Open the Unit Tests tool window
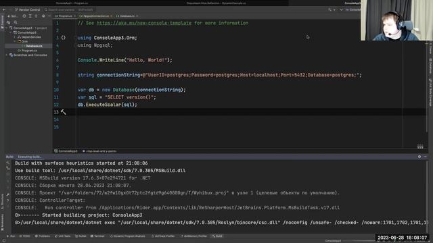Viewport: 433px width, 243px height. pyautogui.click(x=63, y=236)
